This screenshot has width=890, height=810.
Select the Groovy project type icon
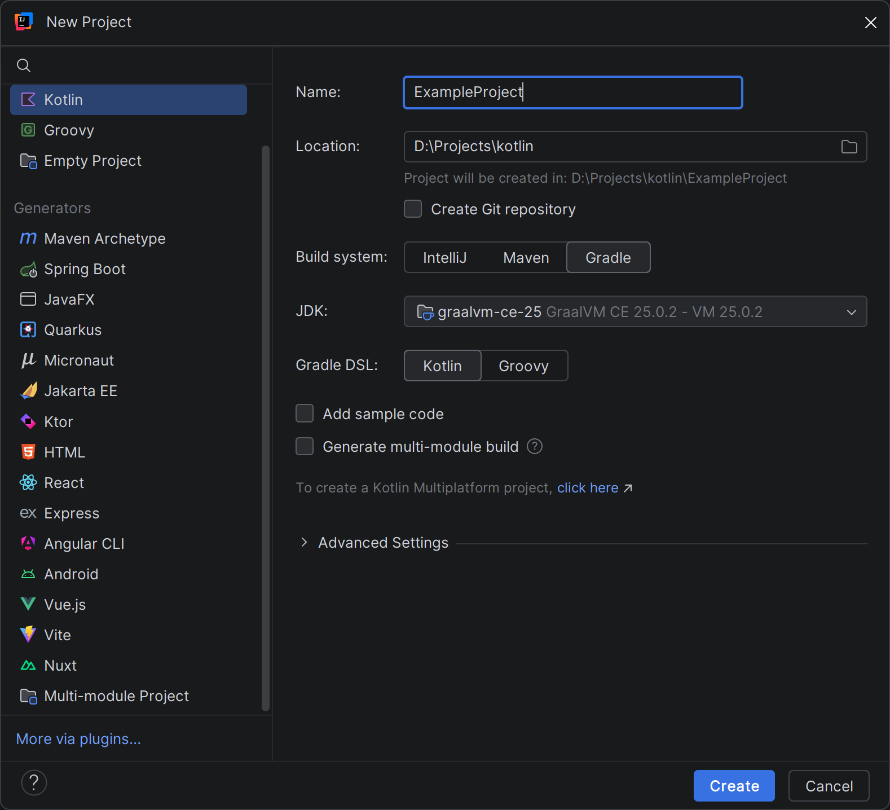pyautogui.click(x=28, y=130)
